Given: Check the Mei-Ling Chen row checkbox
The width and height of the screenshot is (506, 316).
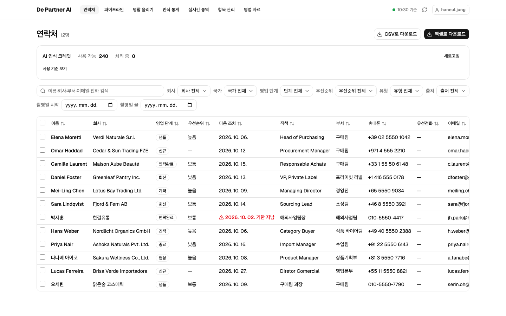Looking at the screenshot, I should pos(43,190).
